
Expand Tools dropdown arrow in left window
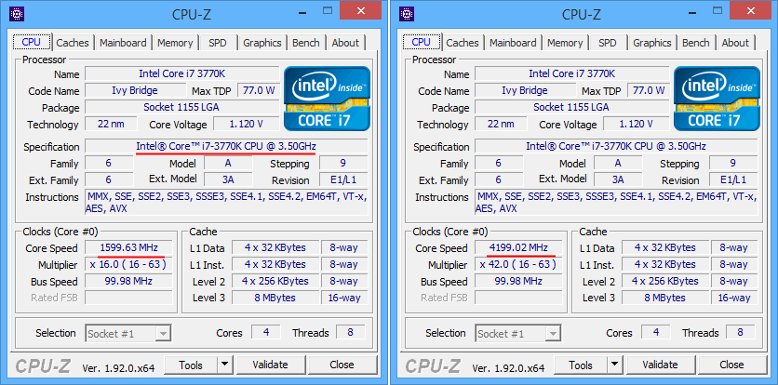point(225,365)
